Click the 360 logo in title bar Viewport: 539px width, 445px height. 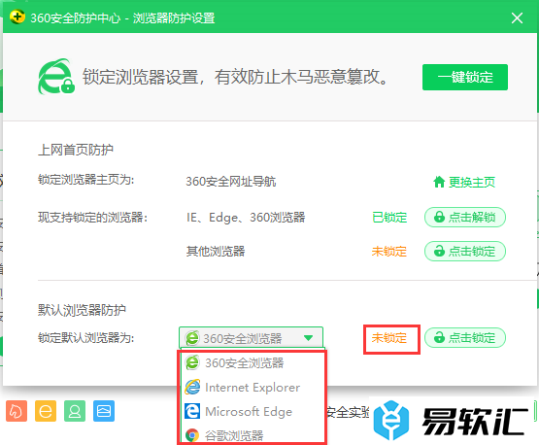coord(17,17)
